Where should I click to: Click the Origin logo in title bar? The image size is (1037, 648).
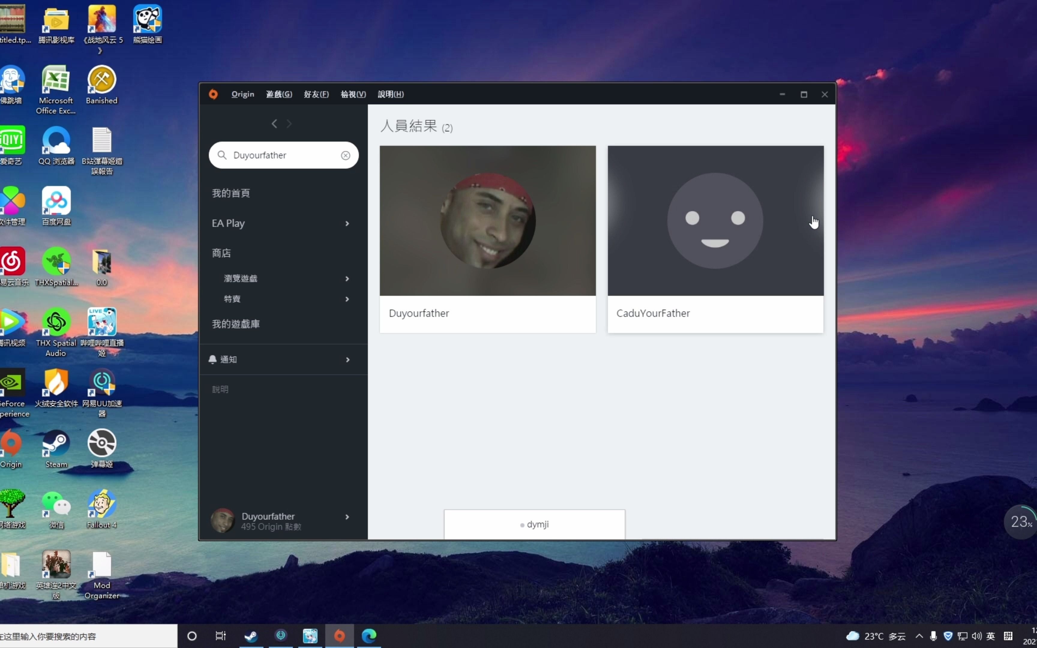(x=213, y=94)
